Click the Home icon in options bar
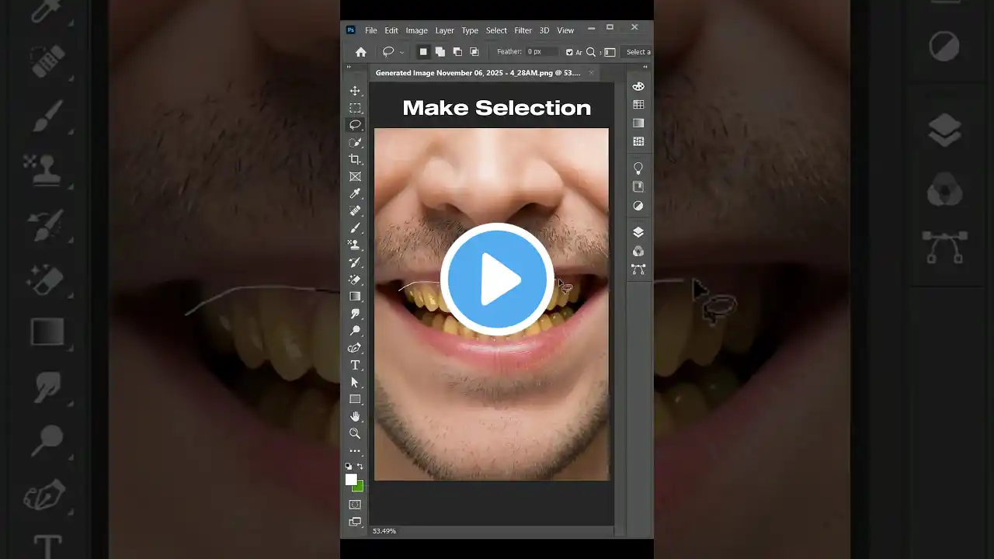 (x=360, y=52)
